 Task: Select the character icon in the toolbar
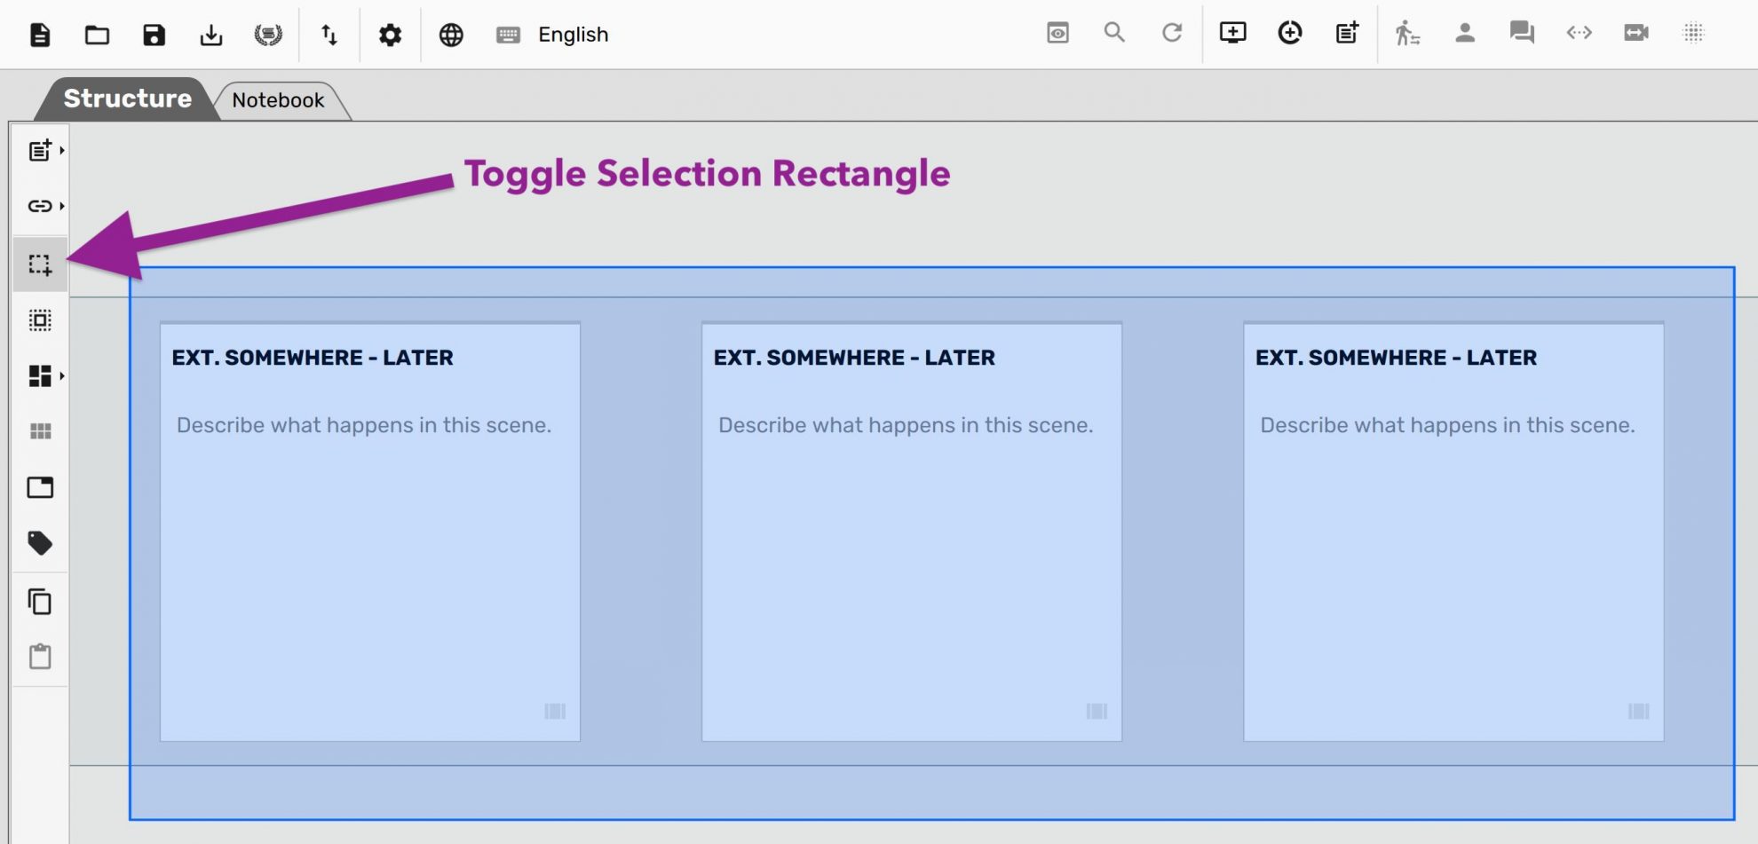tap(1464, 32)
